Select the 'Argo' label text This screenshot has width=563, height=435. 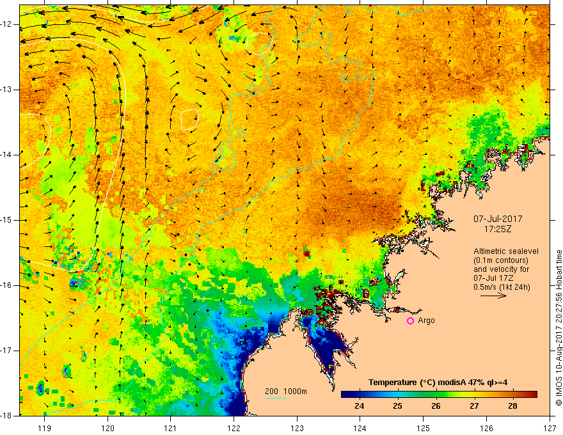point(426,320)
